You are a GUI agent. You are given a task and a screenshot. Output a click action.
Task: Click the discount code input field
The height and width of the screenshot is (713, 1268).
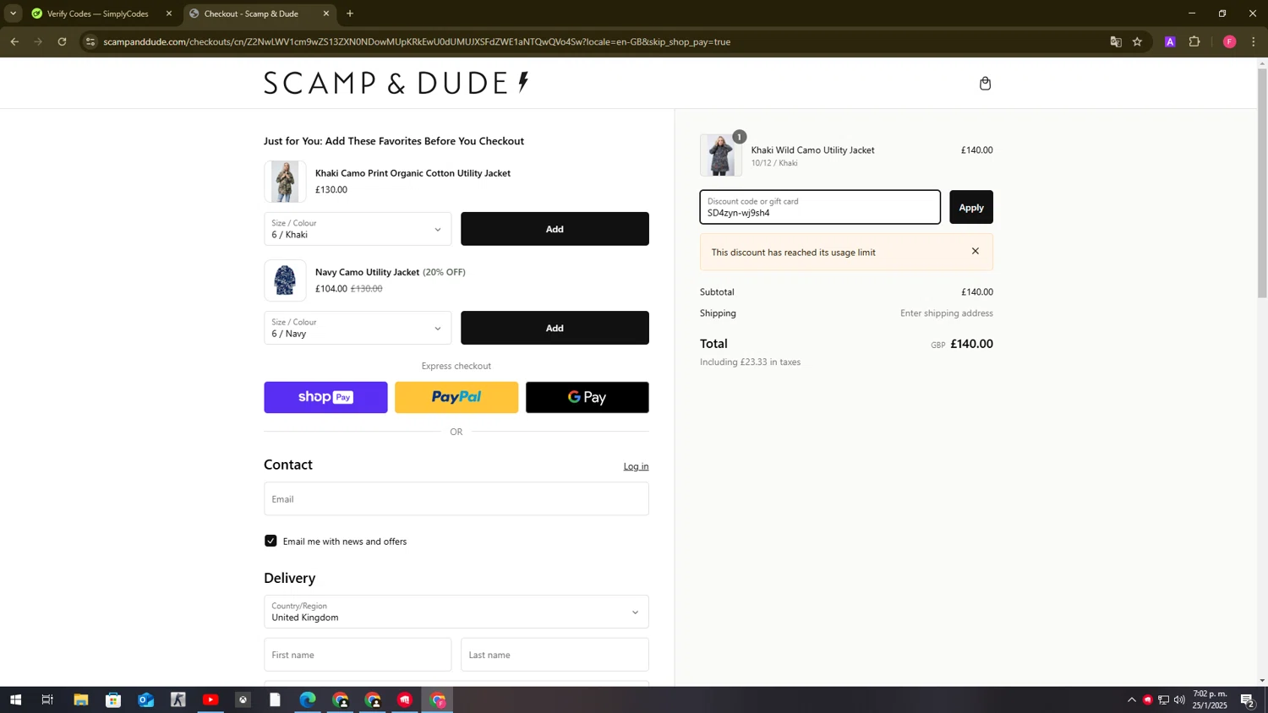tap(820, 207)
